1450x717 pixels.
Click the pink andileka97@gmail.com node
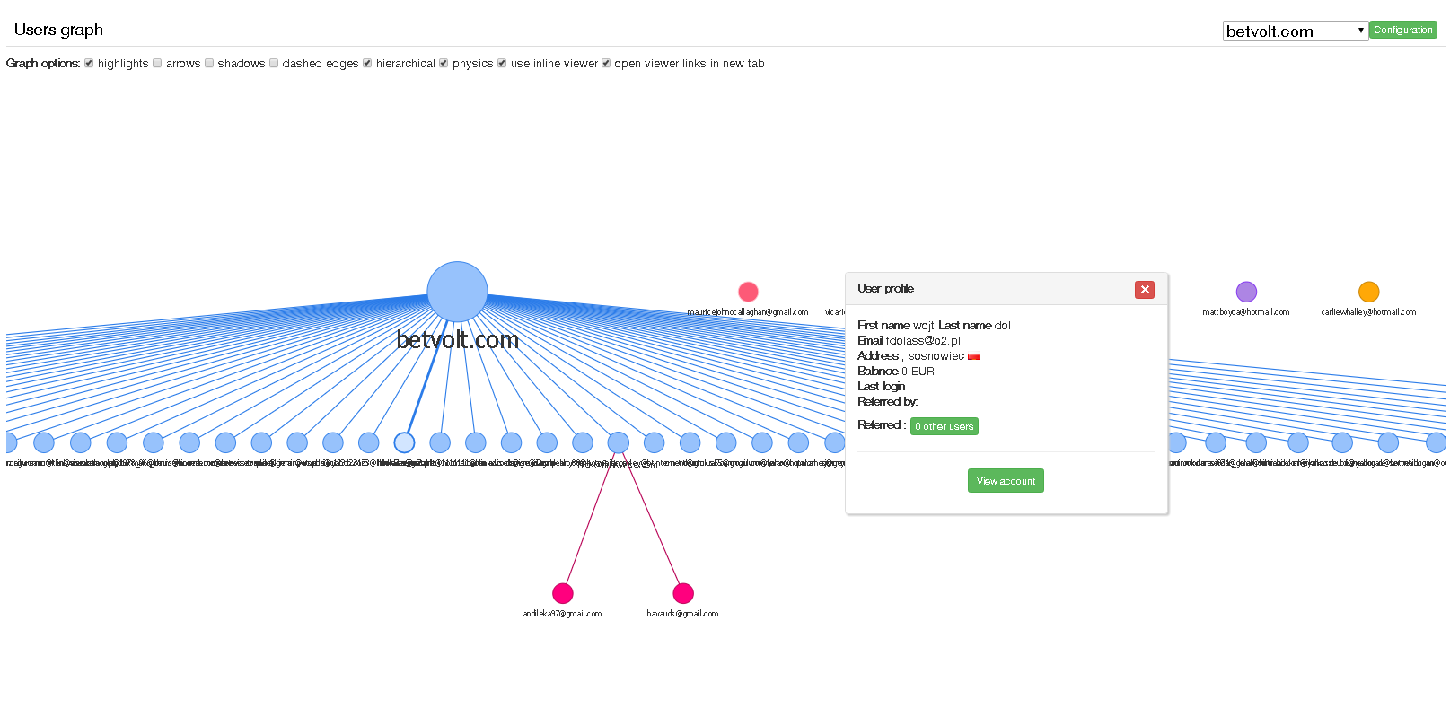coord(563,593)
